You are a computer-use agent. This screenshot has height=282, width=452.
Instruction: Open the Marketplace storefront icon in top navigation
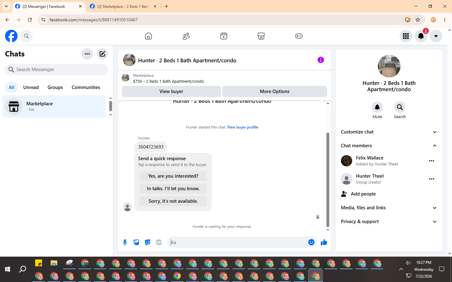click(261, 36)
